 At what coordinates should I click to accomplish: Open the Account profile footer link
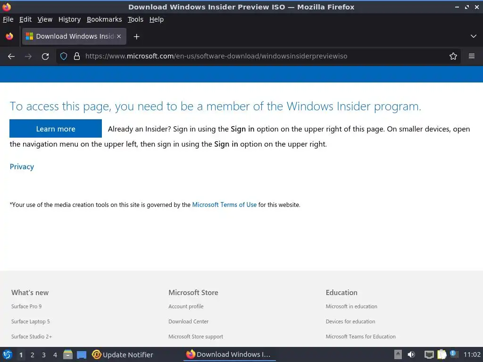pos(186,306)
